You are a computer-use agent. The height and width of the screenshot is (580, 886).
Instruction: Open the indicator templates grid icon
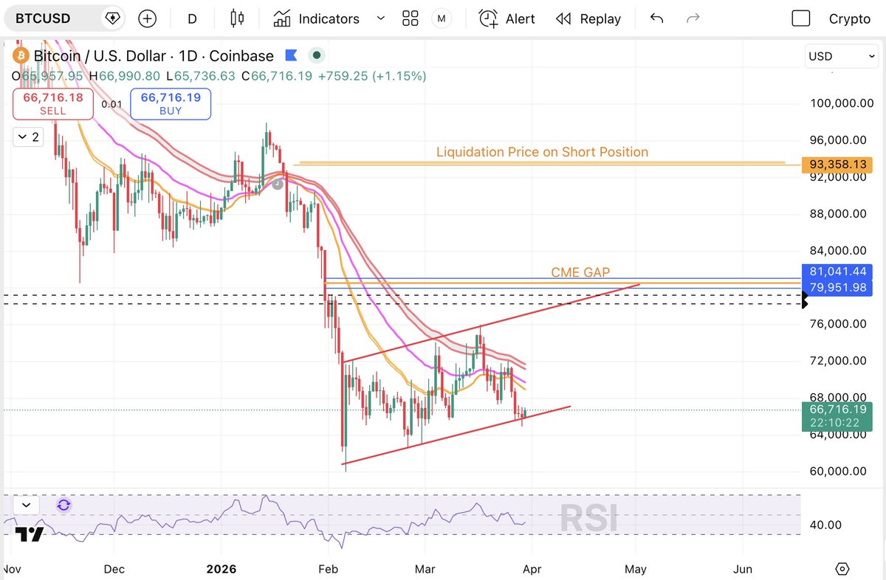(x=411, y=18)
